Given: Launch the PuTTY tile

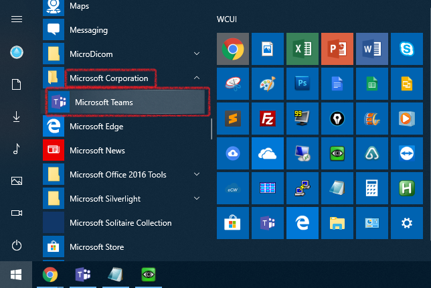Looking at the screenshot, I should click(x=303, y=188).
